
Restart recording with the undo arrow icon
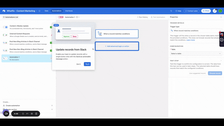[27, 114]
